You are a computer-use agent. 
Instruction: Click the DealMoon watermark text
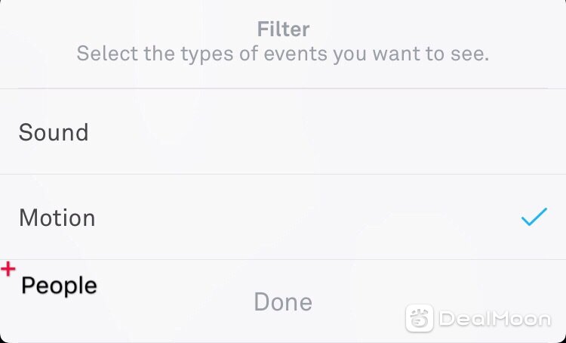click(x=494, y=319)
